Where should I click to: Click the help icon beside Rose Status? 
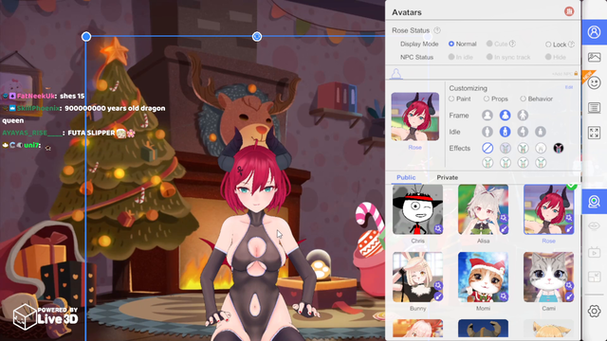coord(437,30)
